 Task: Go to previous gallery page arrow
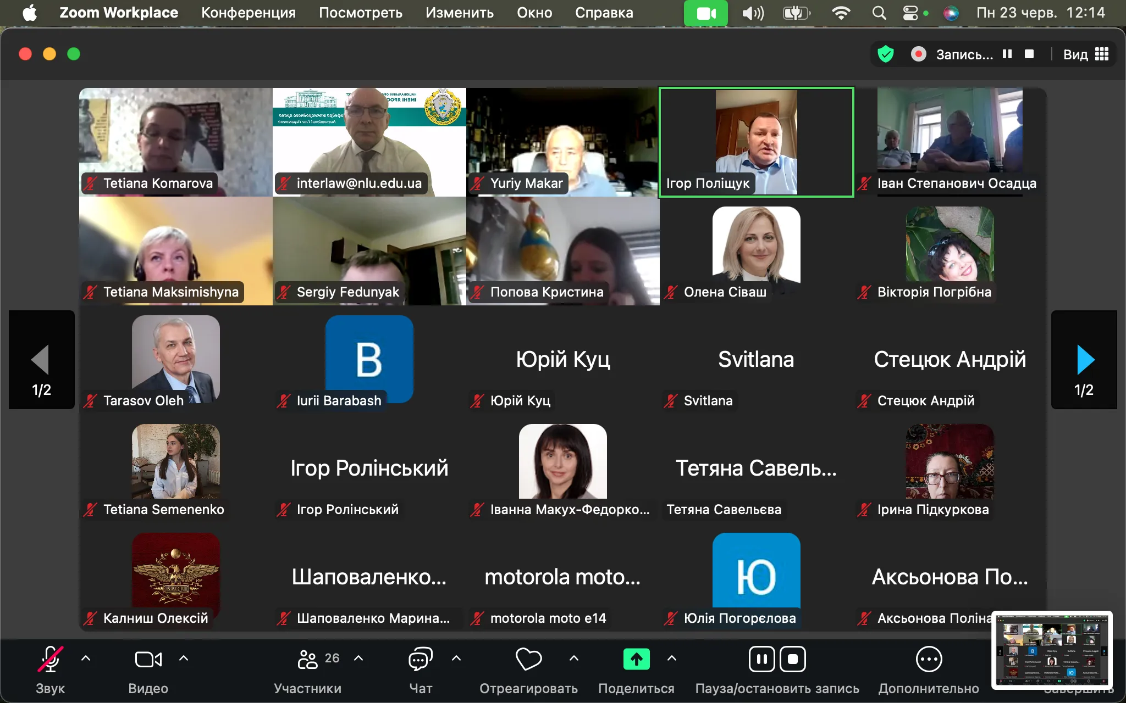41,360
